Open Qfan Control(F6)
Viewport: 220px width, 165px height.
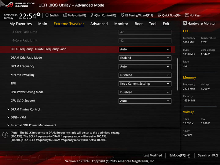tap(103, 15)
